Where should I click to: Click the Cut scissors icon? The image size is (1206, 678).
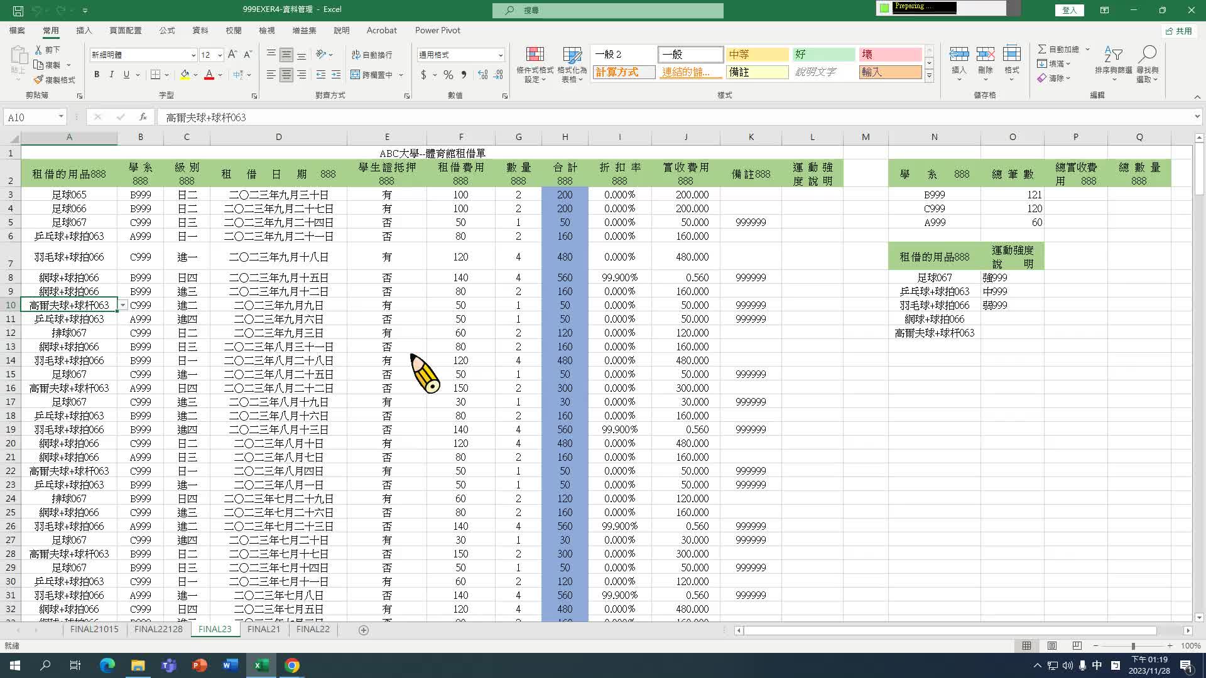pos(38,49)
